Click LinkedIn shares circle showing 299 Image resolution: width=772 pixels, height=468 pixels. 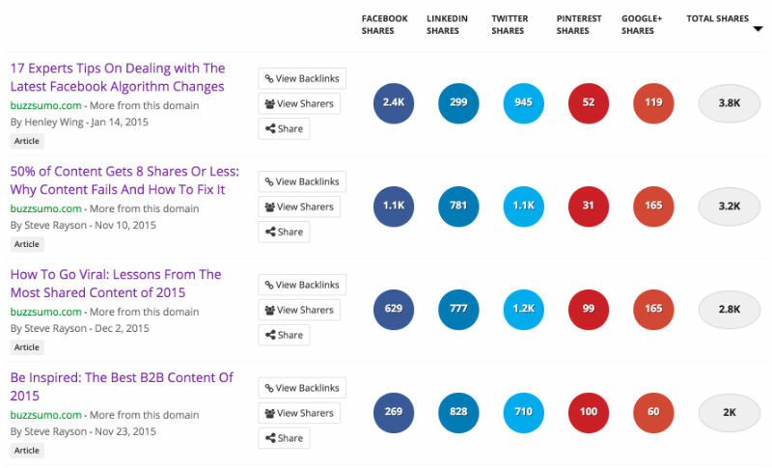click(458, 103)
